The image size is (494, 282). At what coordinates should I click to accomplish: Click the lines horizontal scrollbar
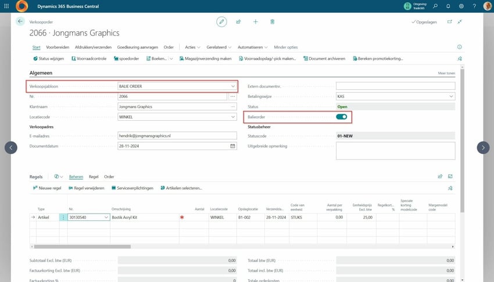click(x=82, y=247)
